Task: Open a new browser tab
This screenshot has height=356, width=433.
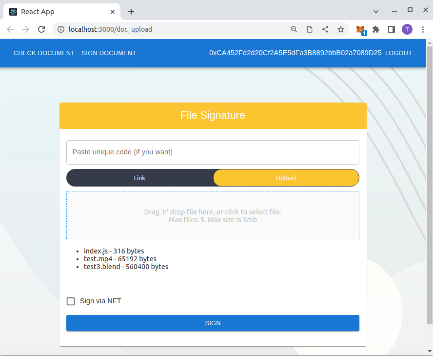Action: pyautogui.click(x=131, y=12)
